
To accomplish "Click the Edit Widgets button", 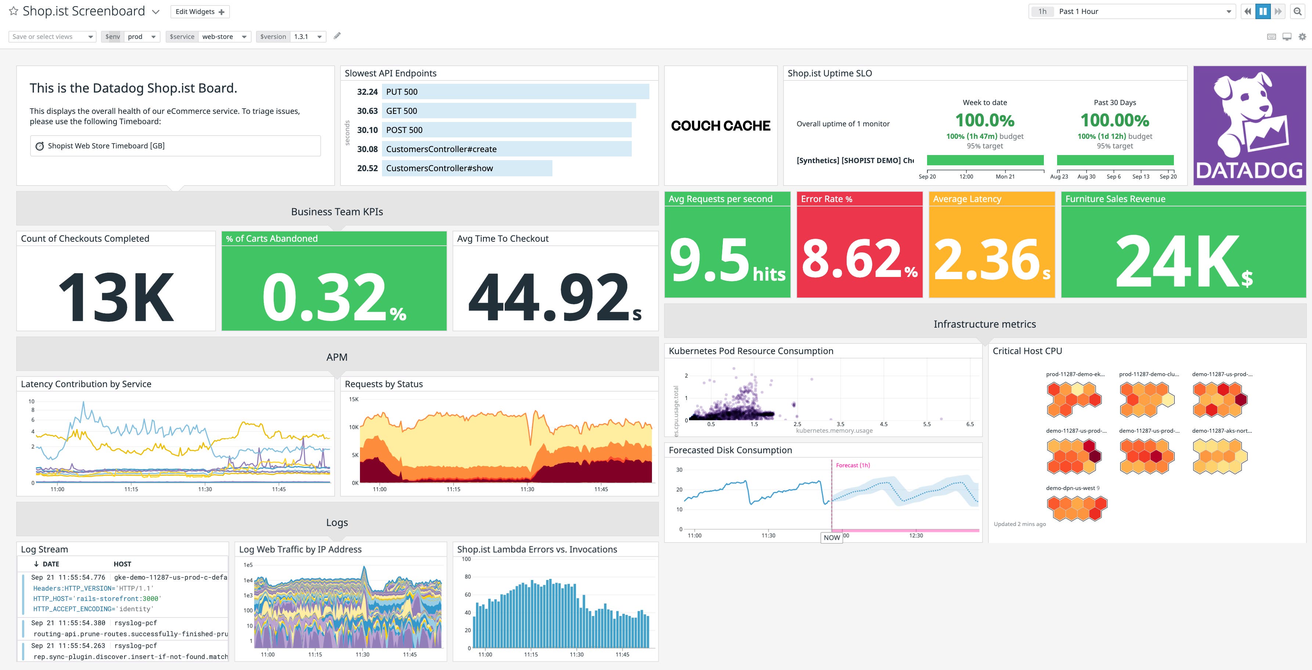I will tap(200, 12).
